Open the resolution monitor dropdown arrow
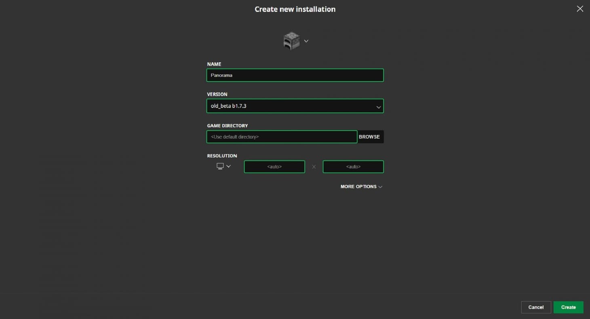Image resolution: width=590 pixels, height=319 pixels. coord(228,166)
